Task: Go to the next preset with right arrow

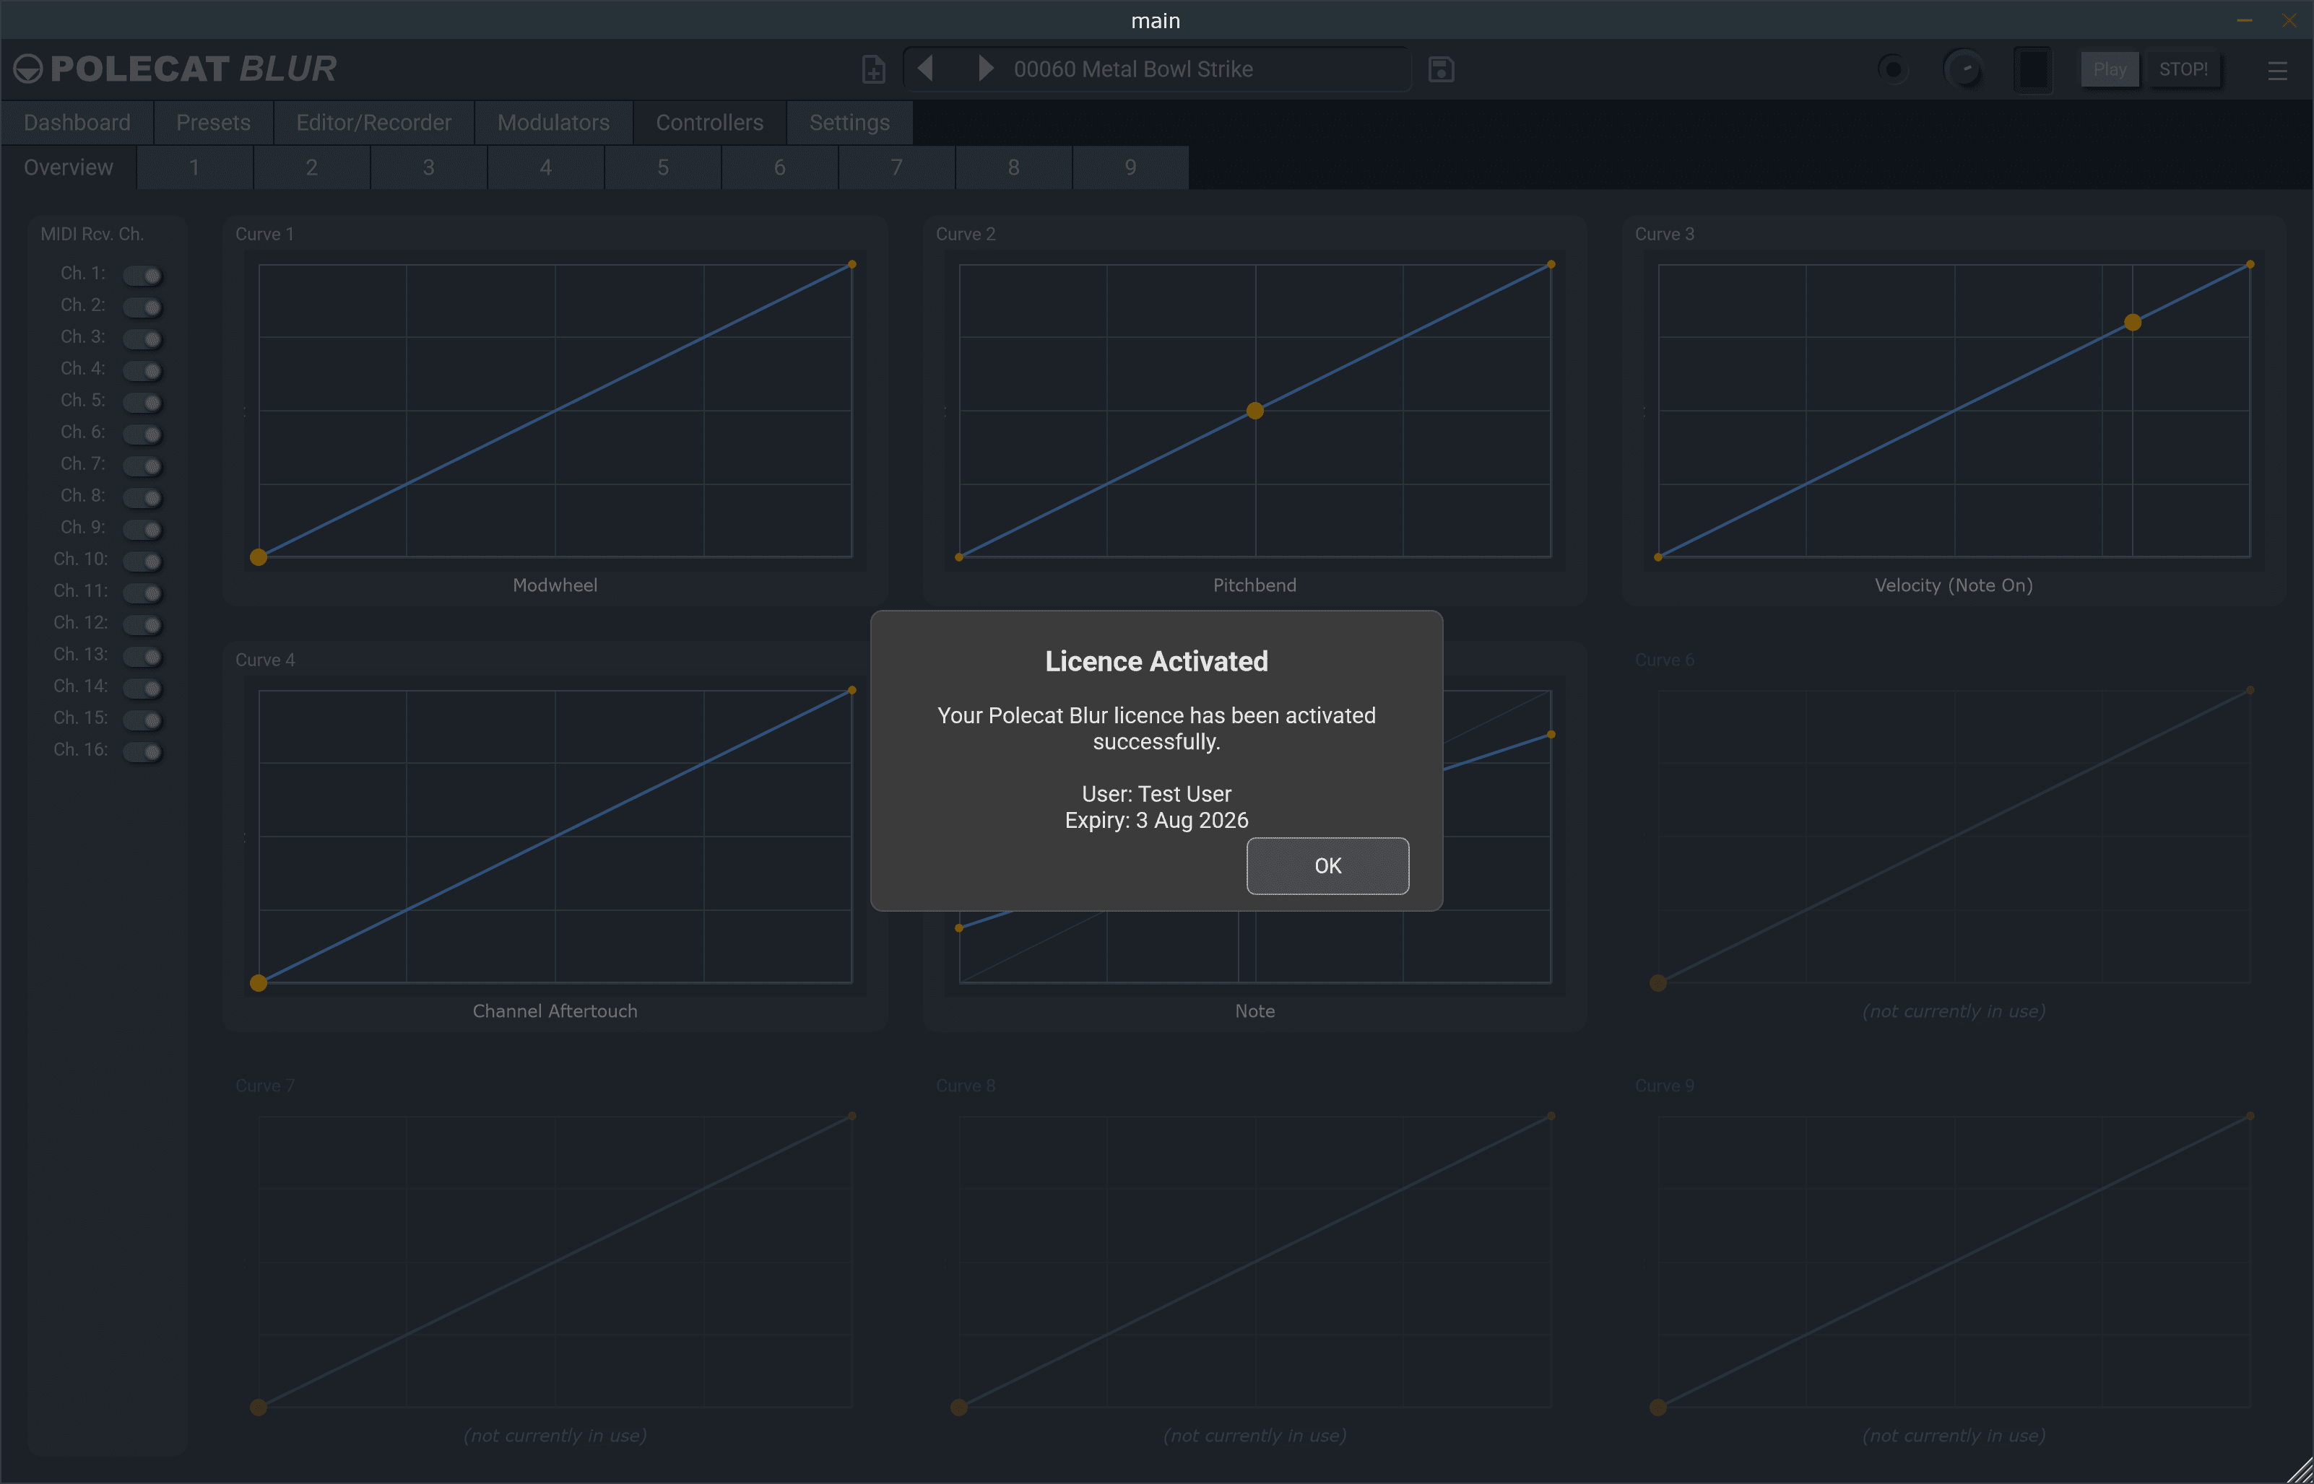Action: coord(985,69)
